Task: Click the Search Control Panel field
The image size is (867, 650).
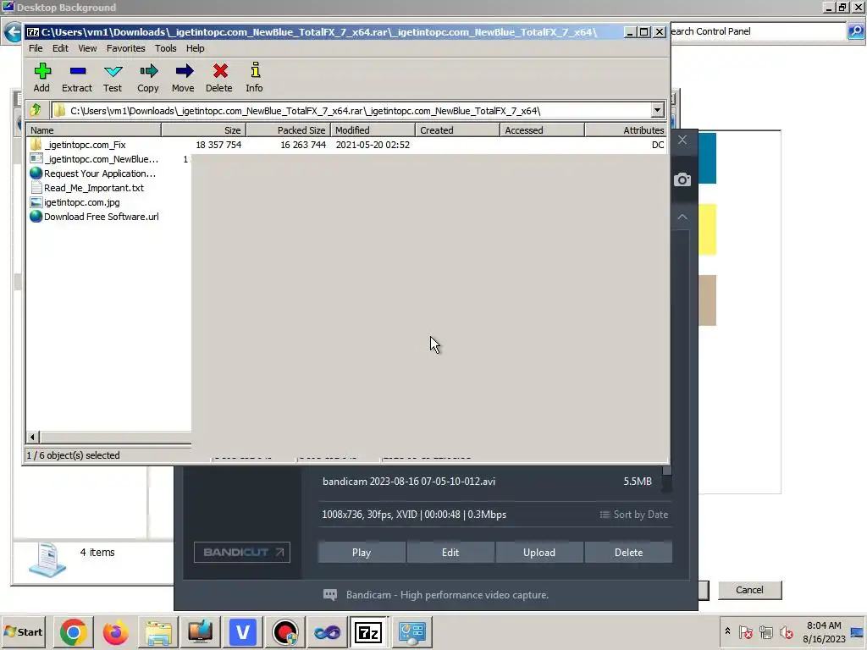Action: pos(758,31)
